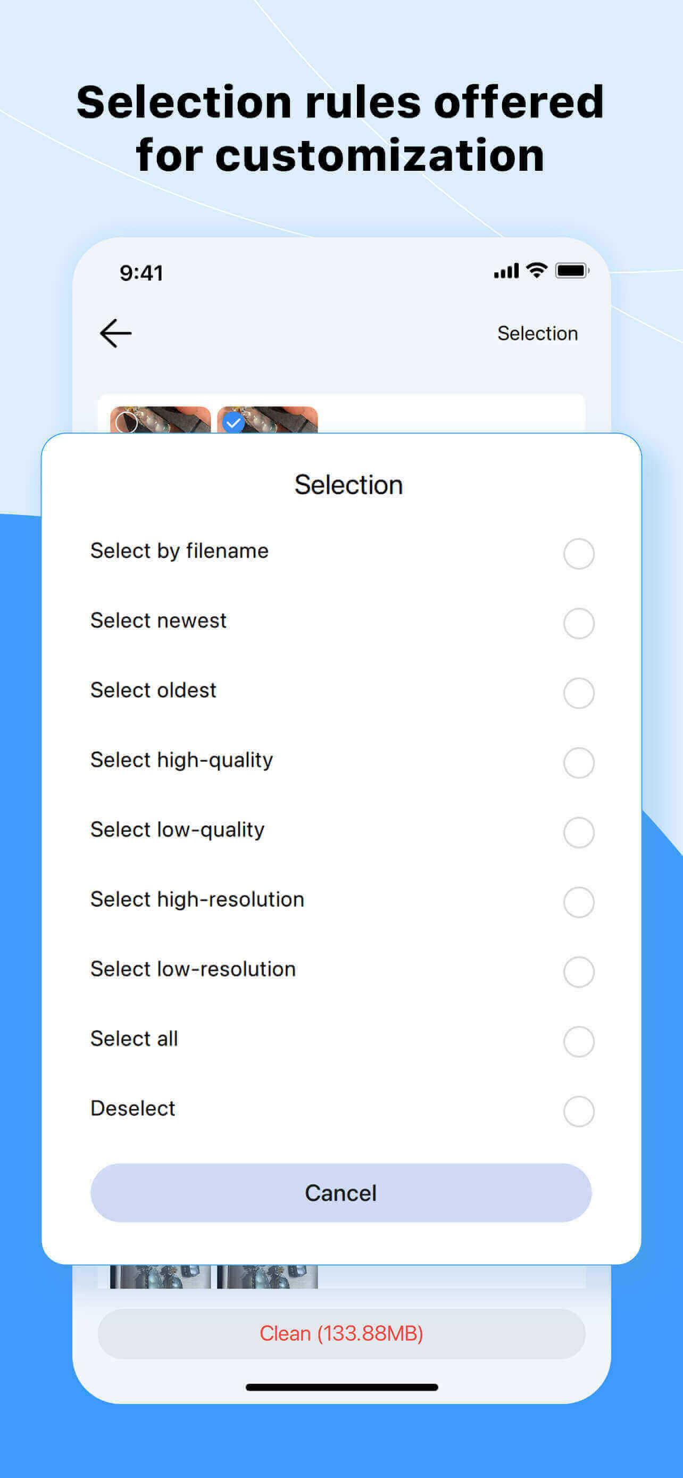Tap the Wi-Fi status icon
683x1478 pixels.
pos(537,270)
